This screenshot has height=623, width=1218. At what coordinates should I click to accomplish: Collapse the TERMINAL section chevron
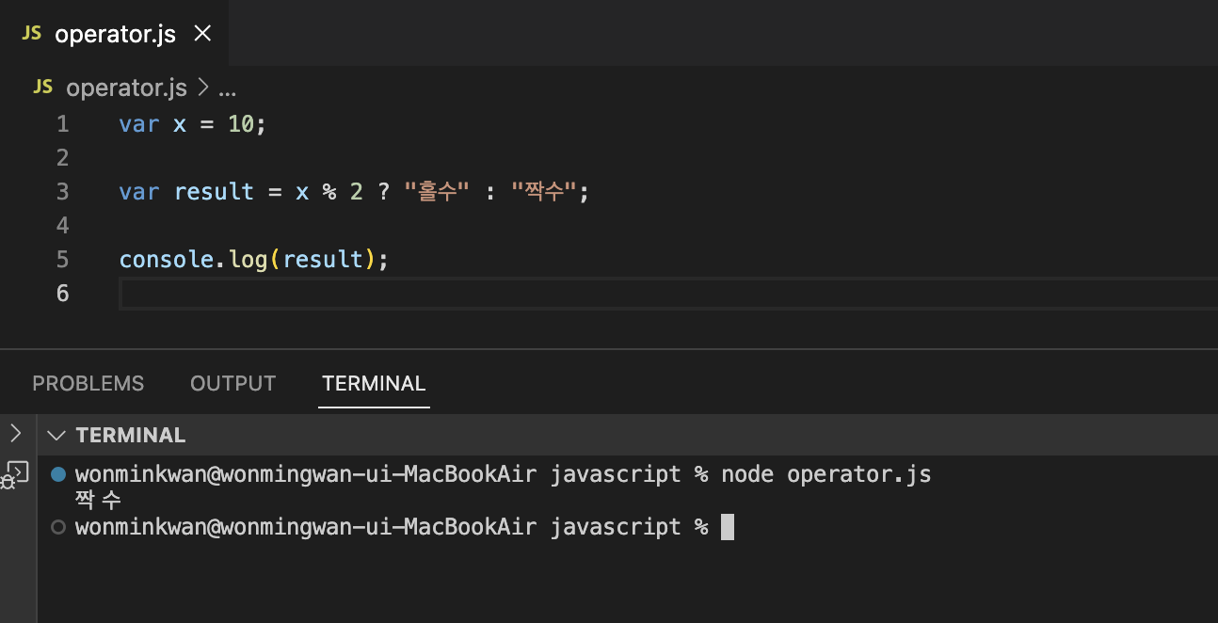[56, 435]
